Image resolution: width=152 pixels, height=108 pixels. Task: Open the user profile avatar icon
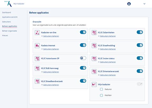(129, 4)
